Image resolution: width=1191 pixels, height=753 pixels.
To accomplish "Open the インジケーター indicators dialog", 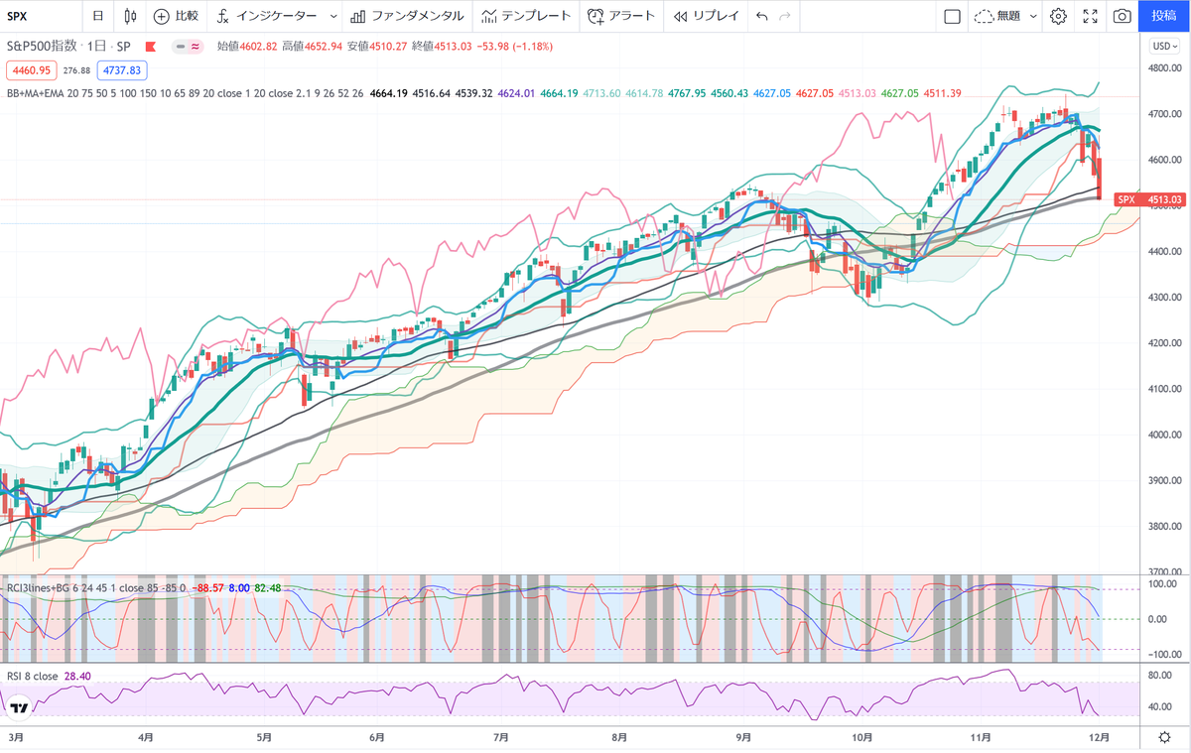I will [x=268, y=16].
